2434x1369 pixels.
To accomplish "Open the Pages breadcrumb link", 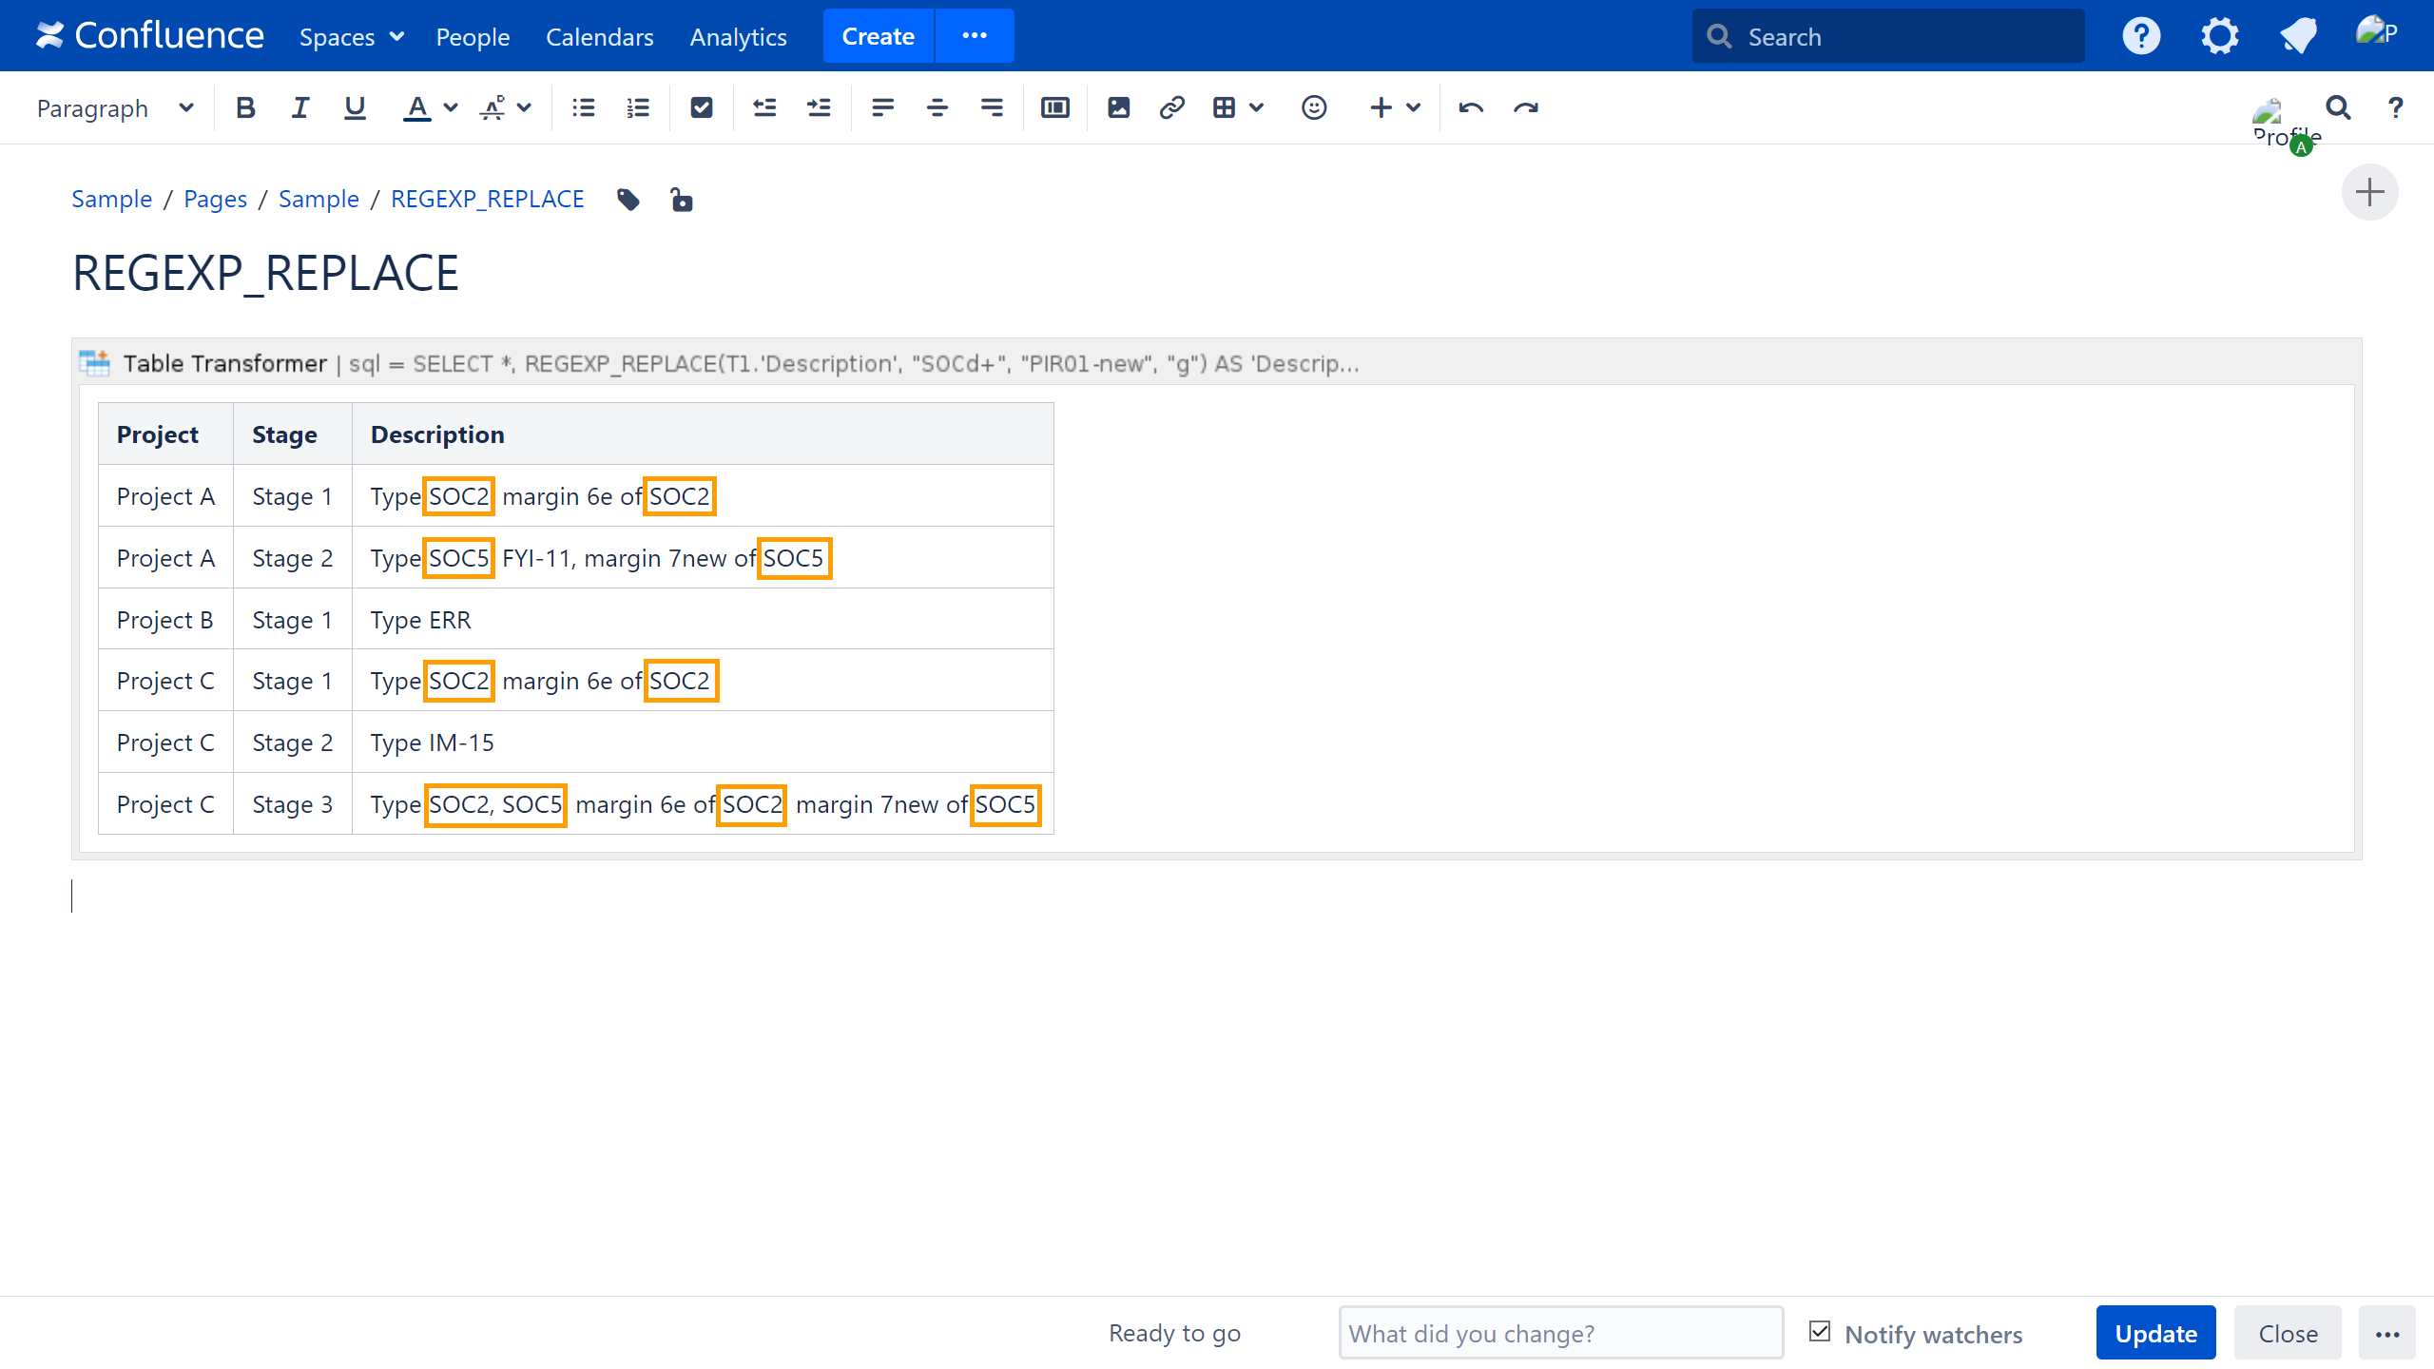I will pyautogui.click(x=215, y=199).
